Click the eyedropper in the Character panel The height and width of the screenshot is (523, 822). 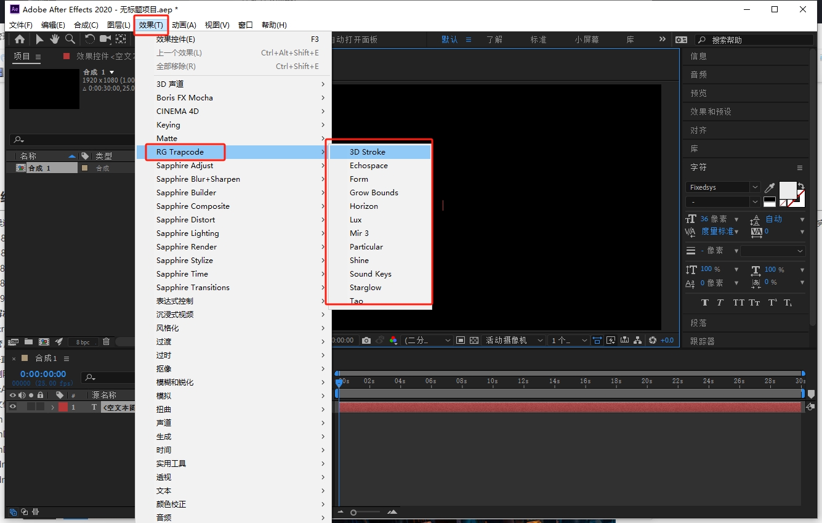pyautogui.click(x=770, y=187)
